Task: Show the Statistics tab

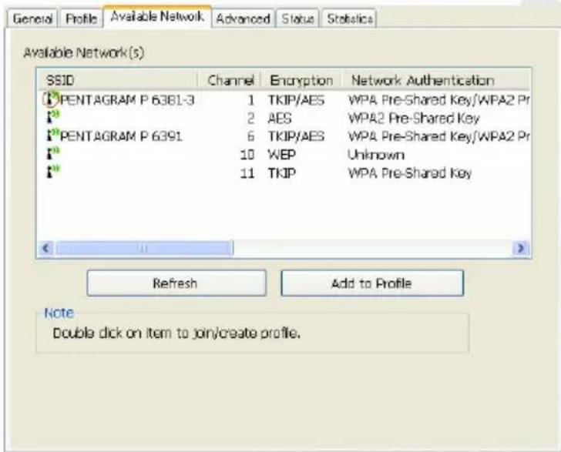Action: click(x=350, y=18)
